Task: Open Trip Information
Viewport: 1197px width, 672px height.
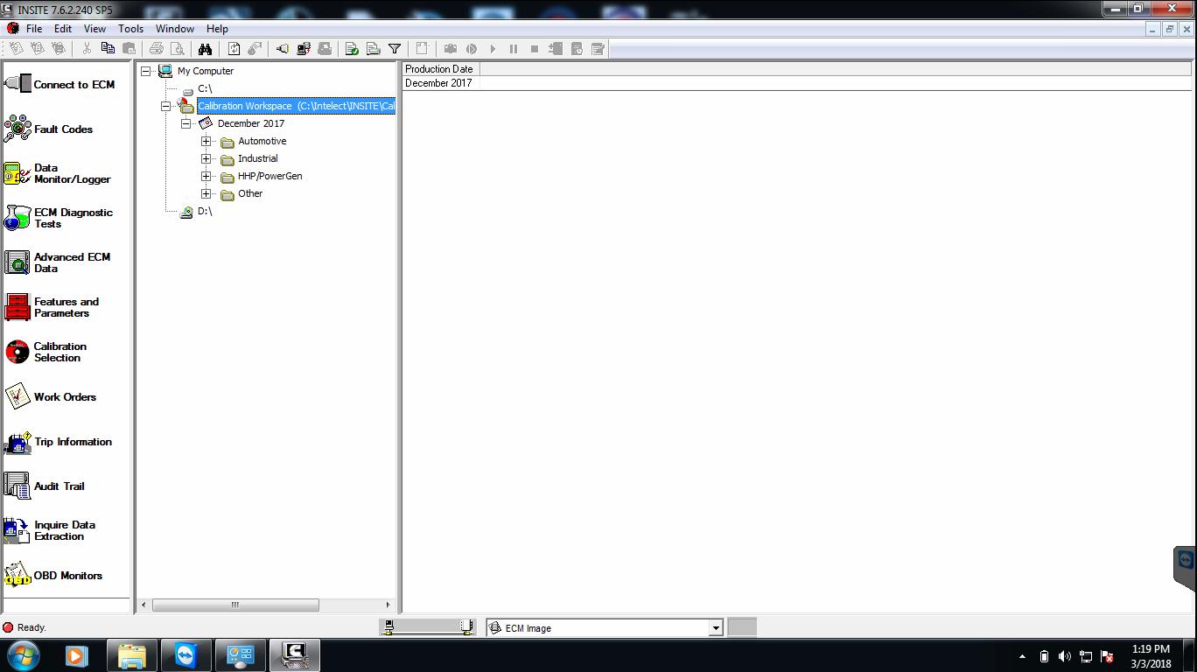Action: [x=59, y=442]
